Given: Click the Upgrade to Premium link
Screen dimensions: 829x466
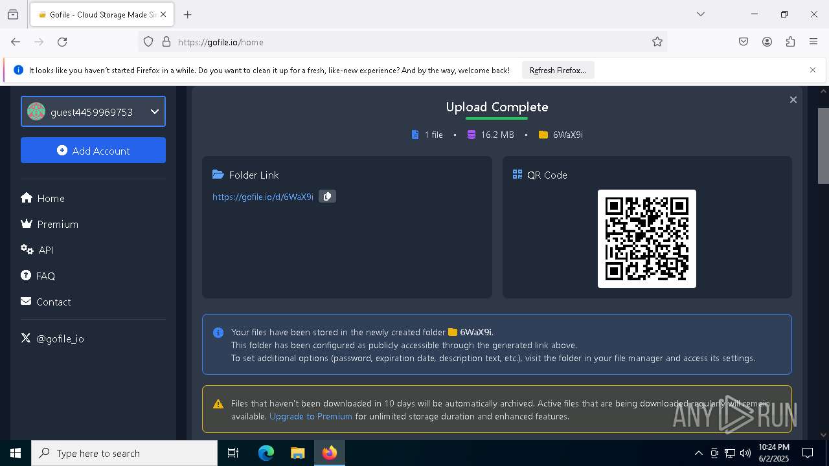Looking at the screenshot, I should [x=311, y=416].
